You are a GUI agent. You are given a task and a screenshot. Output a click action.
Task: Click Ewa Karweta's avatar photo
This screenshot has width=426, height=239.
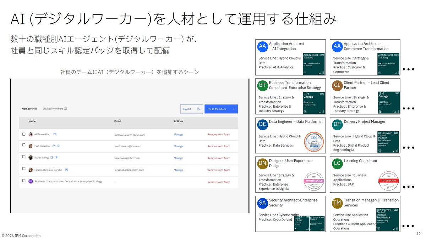click(x=31, y=146)
